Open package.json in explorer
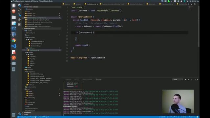210x118 pixels. pos(31,111)
